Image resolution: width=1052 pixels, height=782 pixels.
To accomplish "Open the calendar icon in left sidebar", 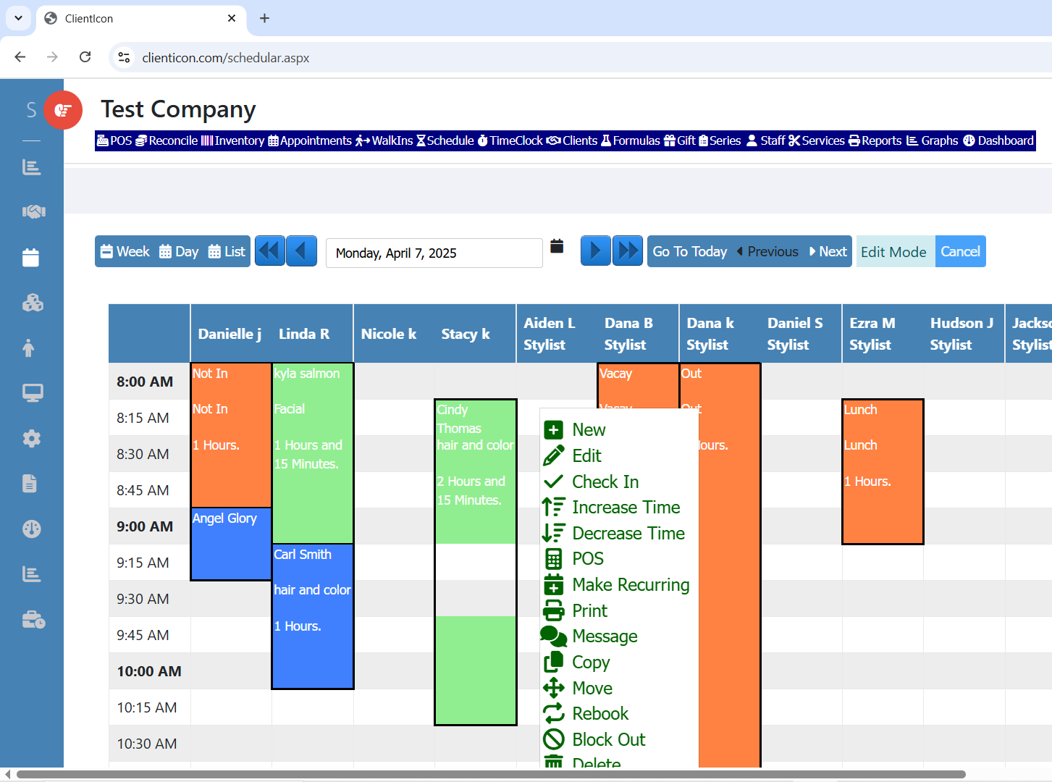I will (31, 258).
